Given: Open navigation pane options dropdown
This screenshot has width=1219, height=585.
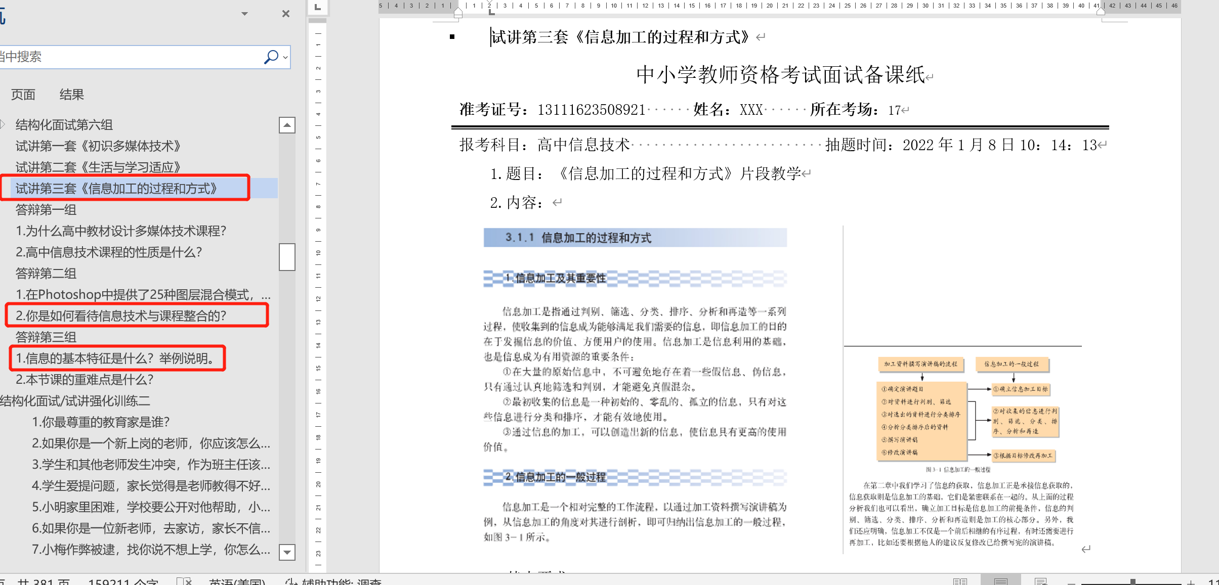Looking at the screenshot, I should click(x=244, y=14).
